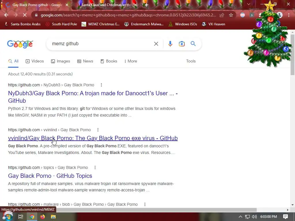Open more options for the vvinlind result
The width and height of the screenshot is (295, 221).
98,130
